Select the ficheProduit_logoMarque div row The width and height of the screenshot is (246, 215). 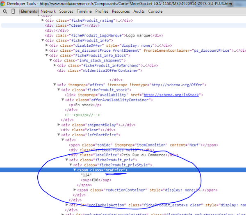[x=104, y=36]
